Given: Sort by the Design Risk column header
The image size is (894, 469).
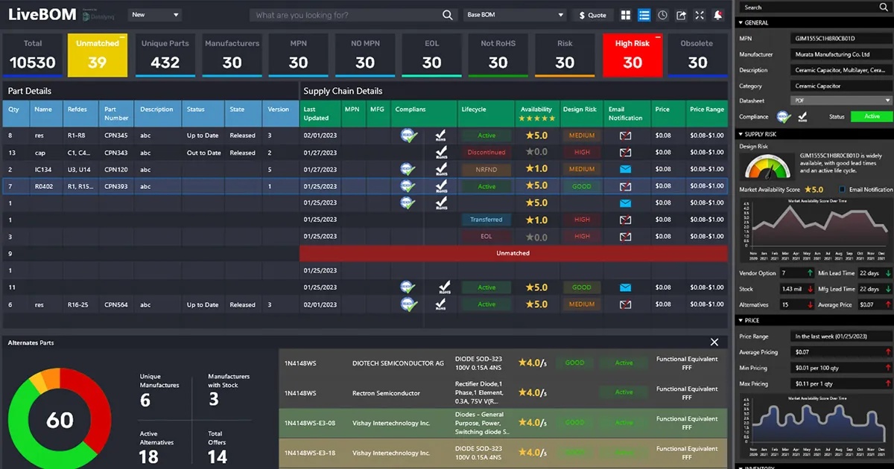Looking at the screenshot, I should [x=581, y=114].
